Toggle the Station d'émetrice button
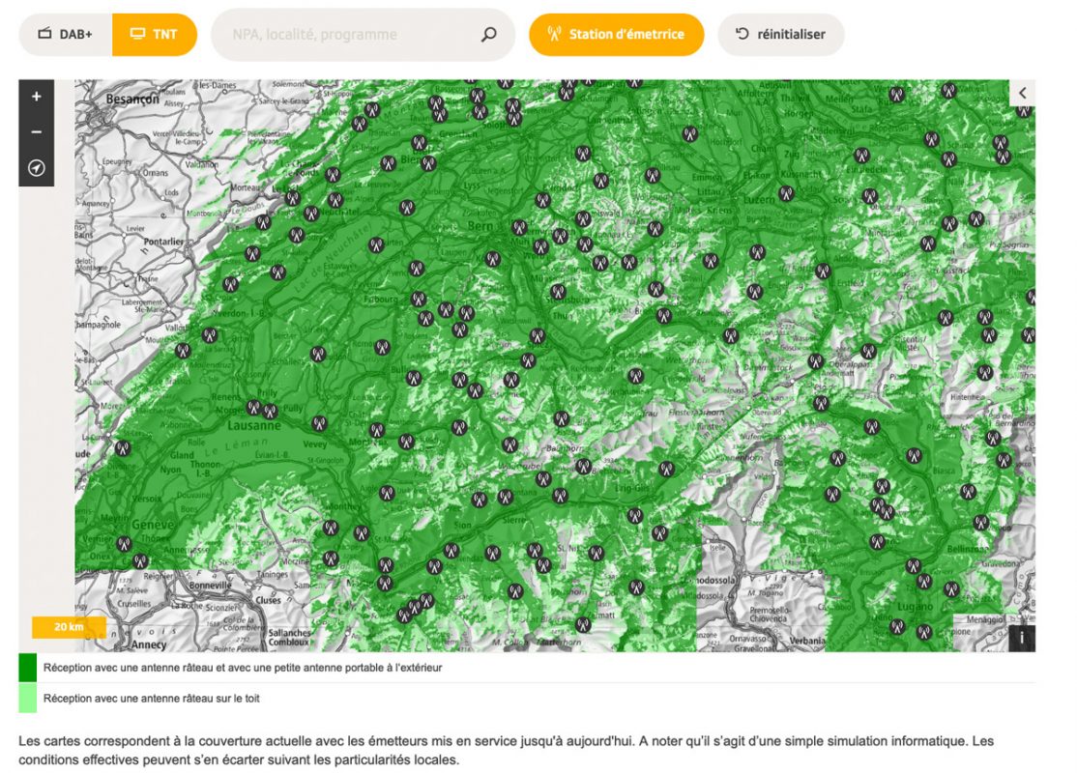Image resolution: width=1077 pixels, height=773 pixels. point(616,35)
